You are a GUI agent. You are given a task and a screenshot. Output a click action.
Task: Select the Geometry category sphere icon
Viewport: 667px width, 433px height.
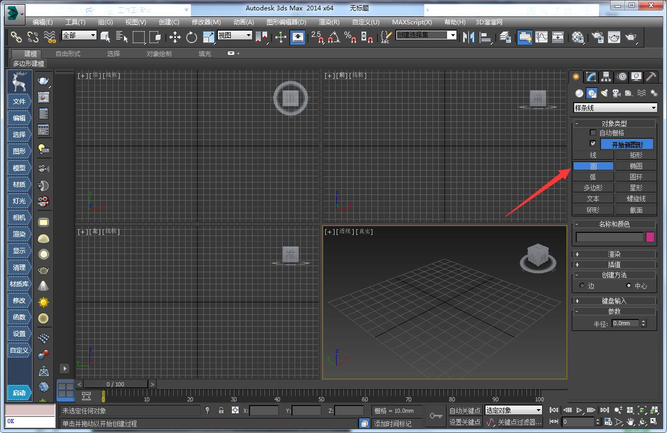(x=579, y=93)
